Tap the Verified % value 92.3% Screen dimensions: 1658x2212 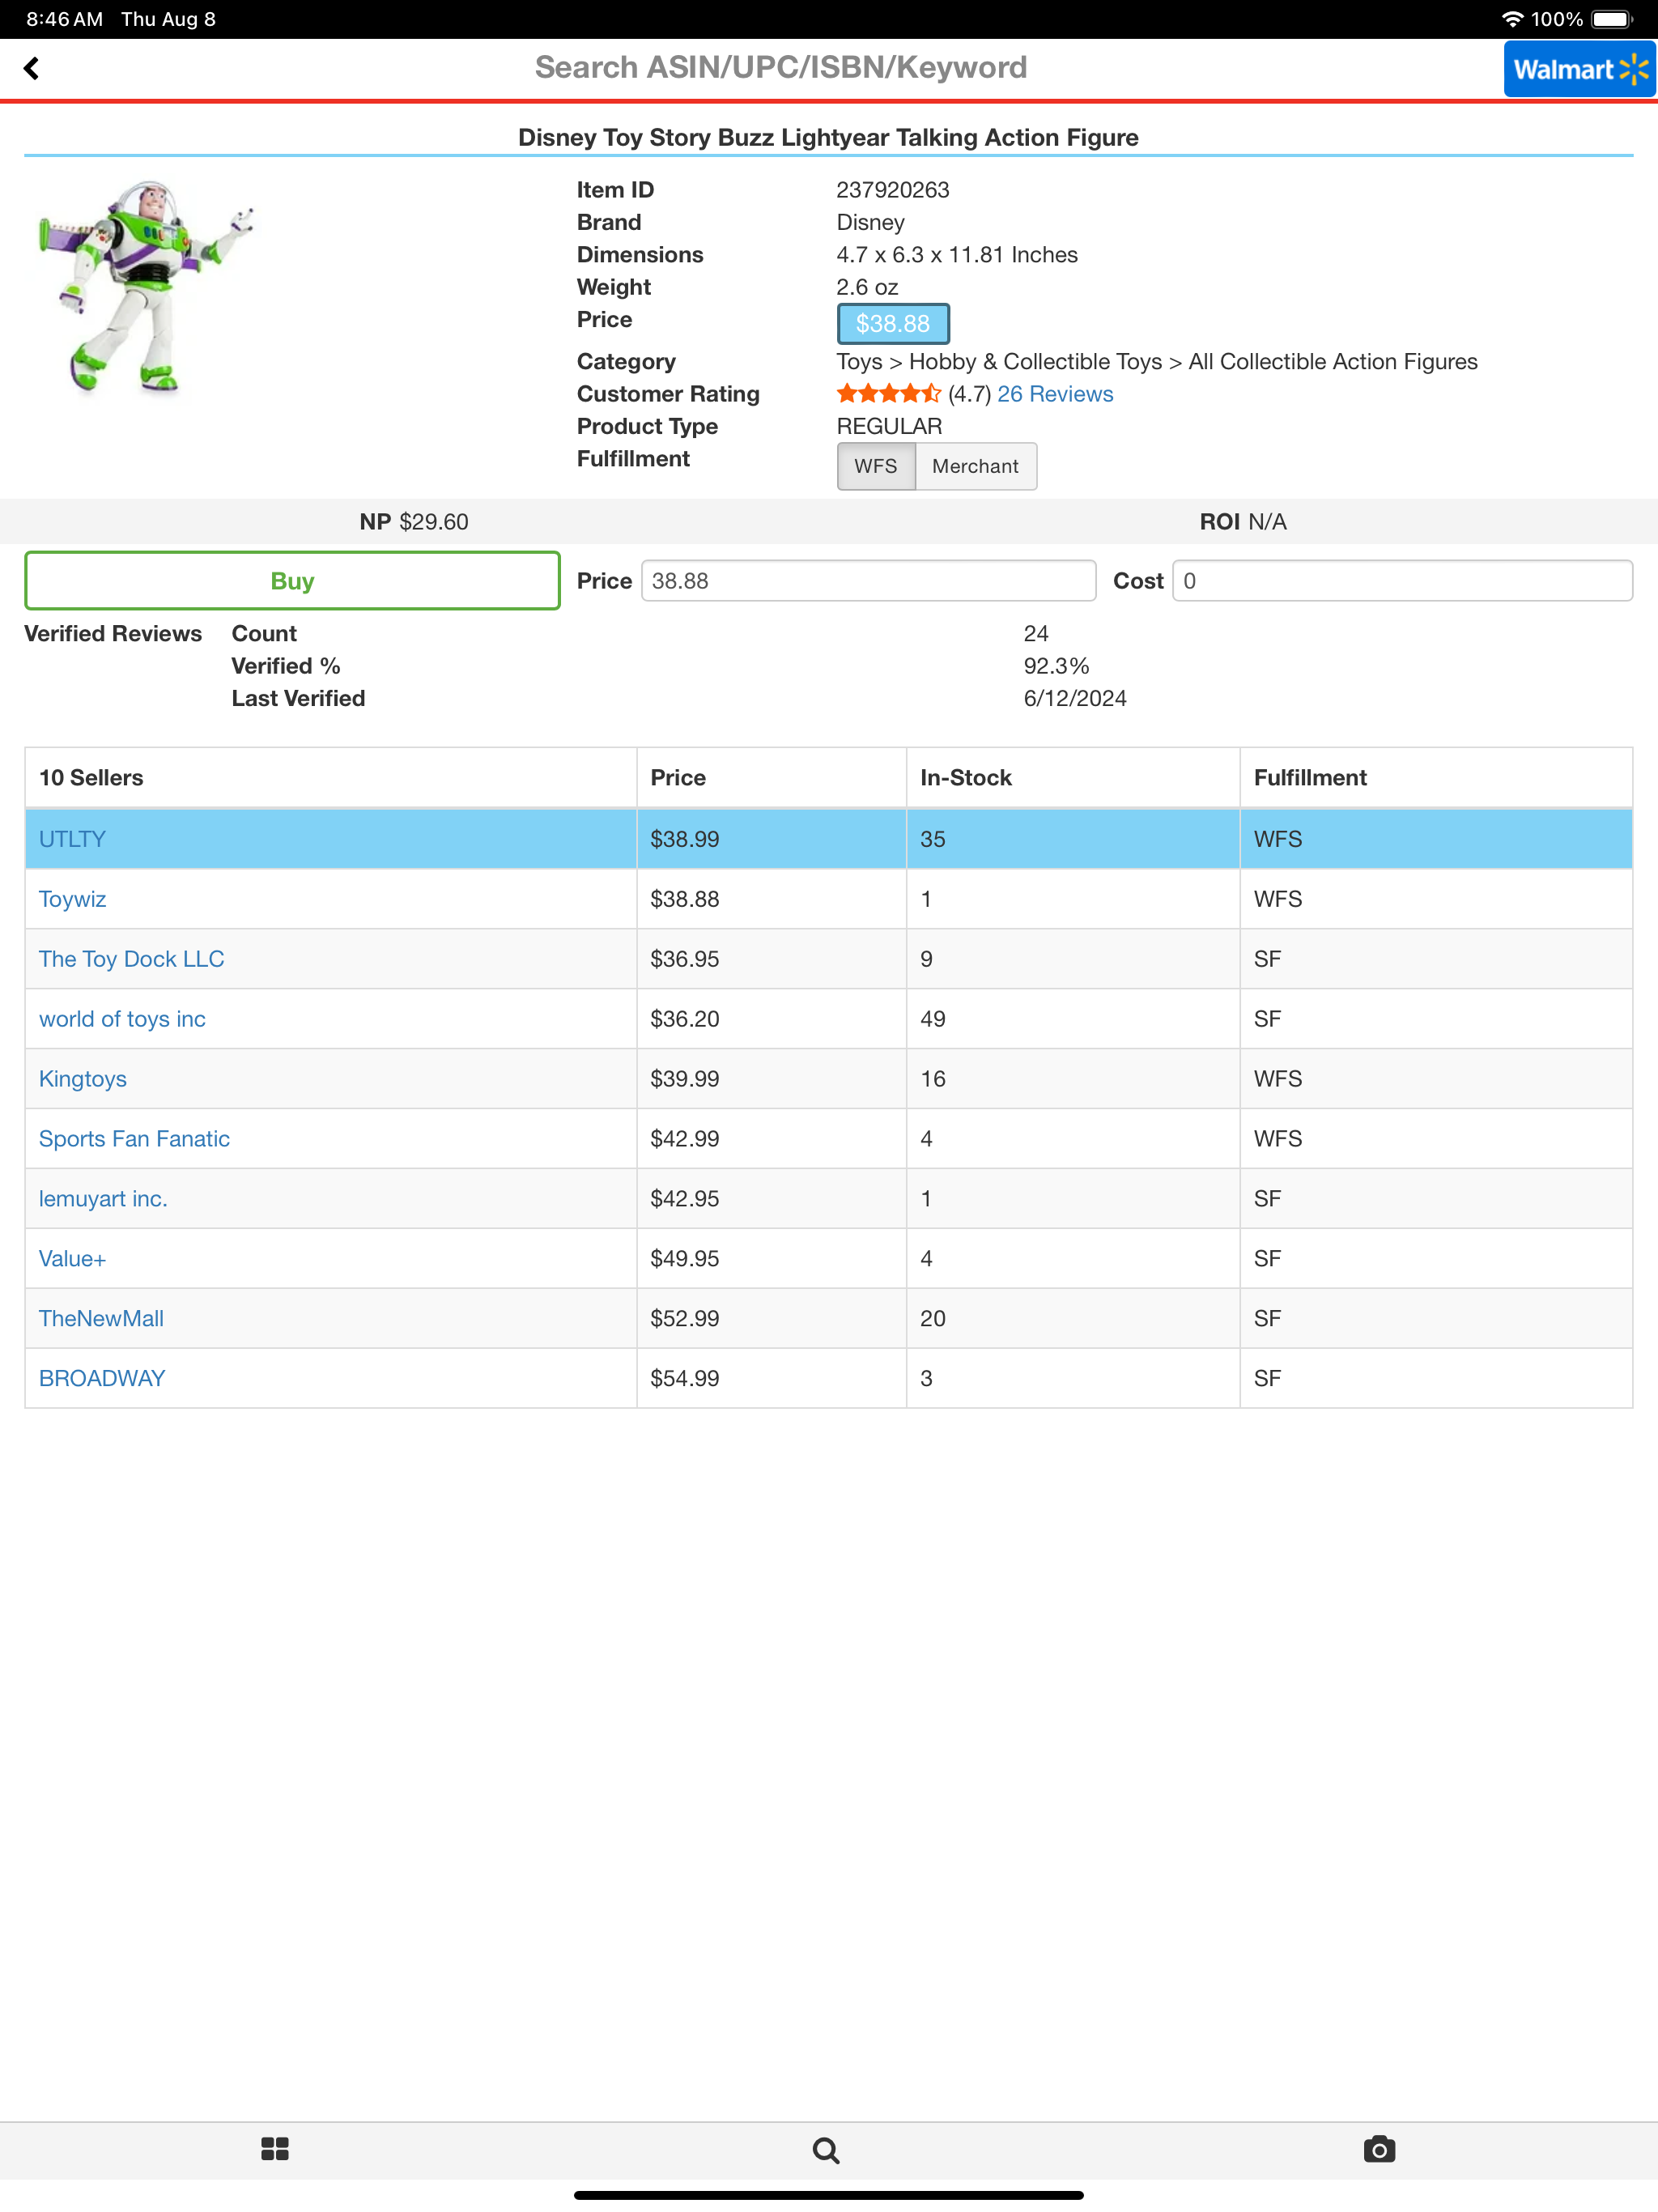point(1056,666)
